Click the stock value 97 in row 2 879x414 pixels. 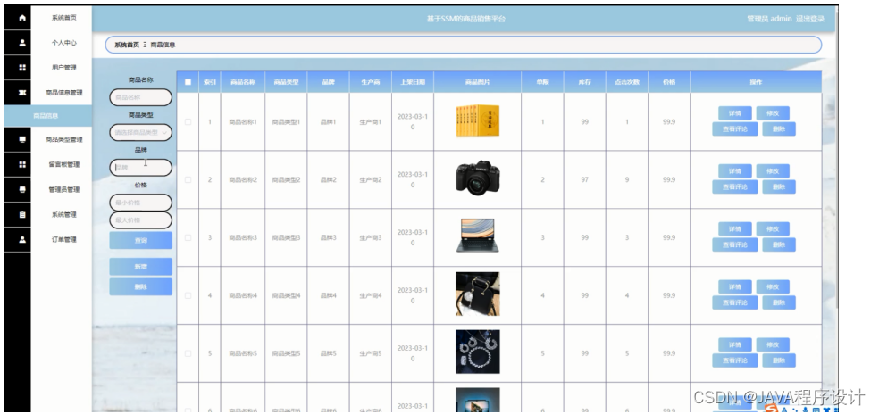(x=585, y=180)
